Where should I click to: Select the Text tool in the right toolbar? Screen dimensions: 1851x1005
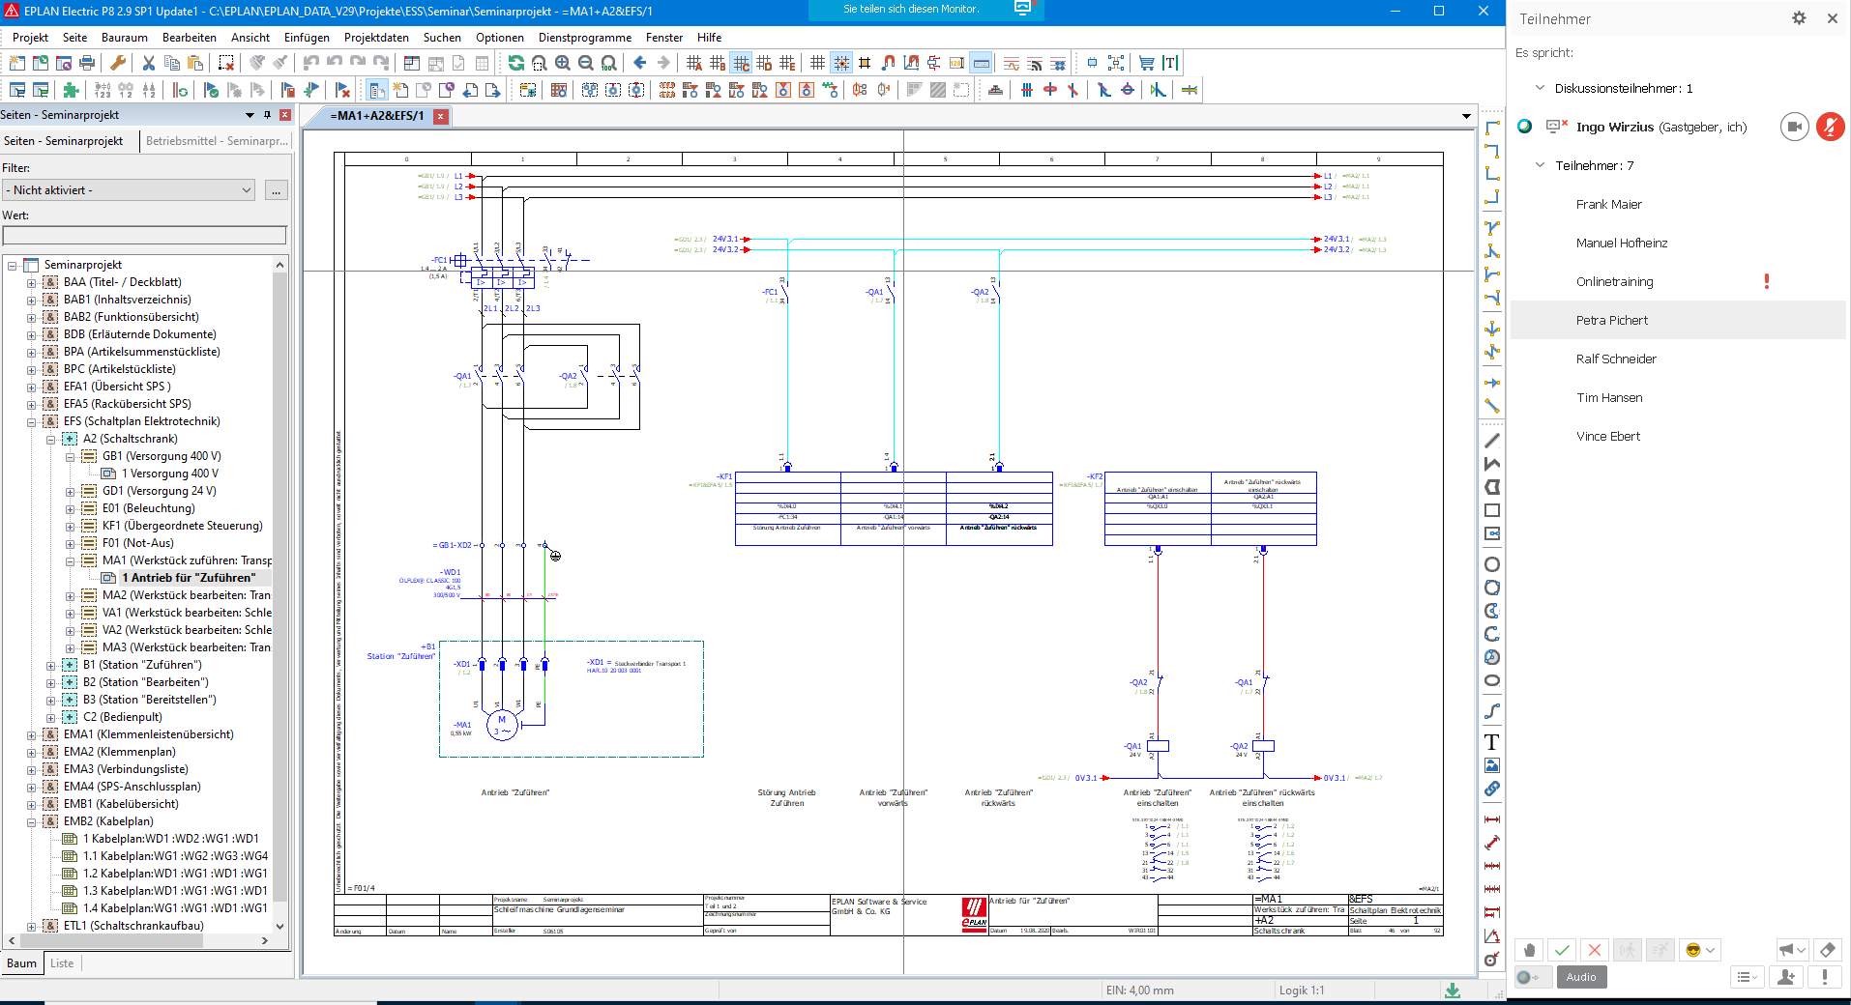pos(1491,742)
